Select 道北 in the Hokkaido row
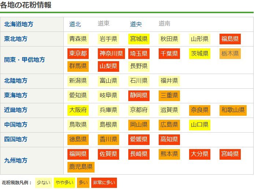The image size is (254, 189). pos(75,24)
